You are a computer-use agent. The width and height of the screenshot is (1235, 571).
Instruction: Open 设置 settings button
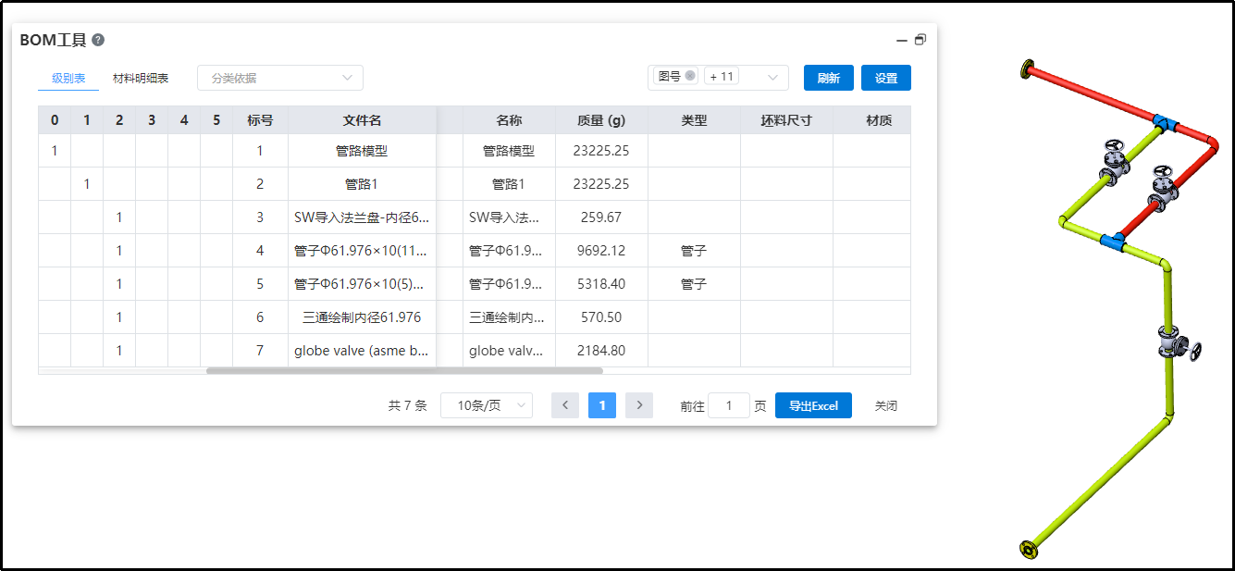coord(885,78)
